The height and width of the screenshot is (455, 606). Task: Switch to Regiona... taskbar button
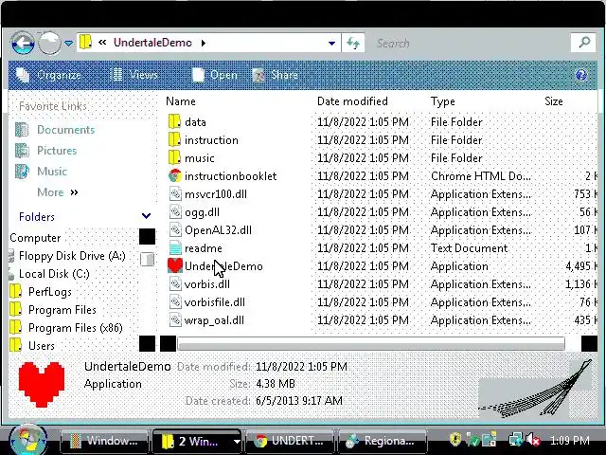point(383,441)
